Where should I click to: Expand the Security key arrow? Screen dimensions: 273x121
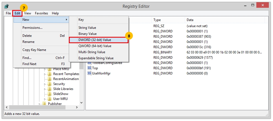click(45, 84)
